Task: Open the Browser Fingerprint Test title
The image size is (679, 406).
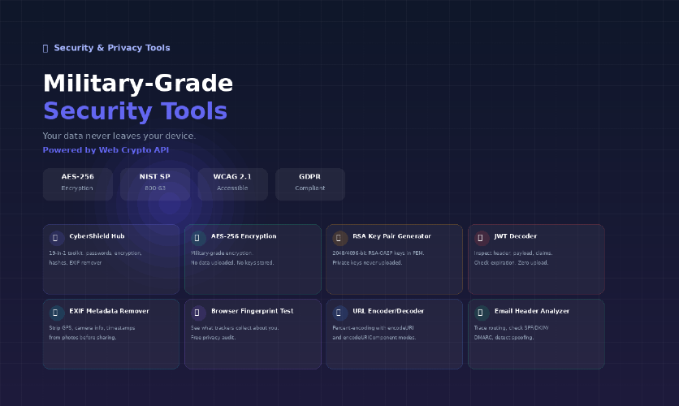Action: (x=253, y=311)
